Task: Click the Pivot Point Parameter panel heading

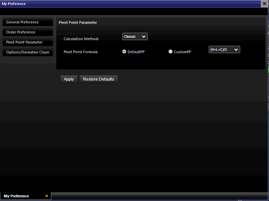Action: tap(78, 22)
